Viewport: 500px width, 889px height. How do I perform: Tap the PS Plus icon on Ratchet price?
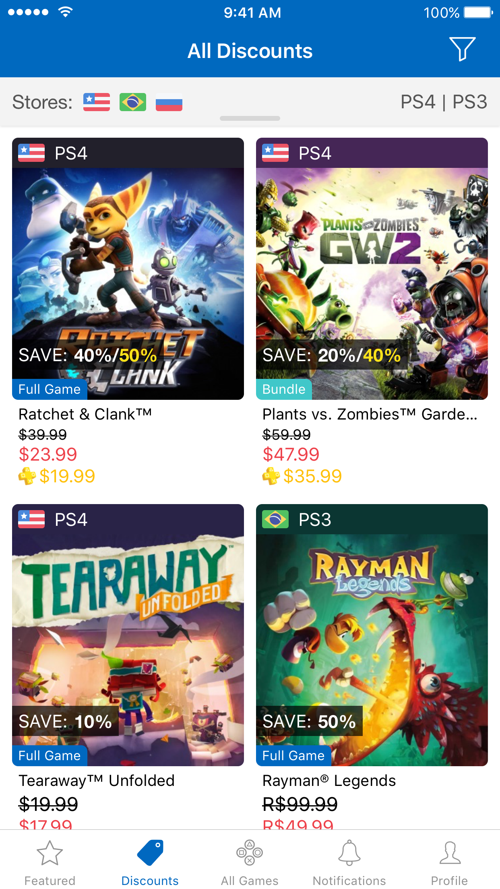click(27, 476)
